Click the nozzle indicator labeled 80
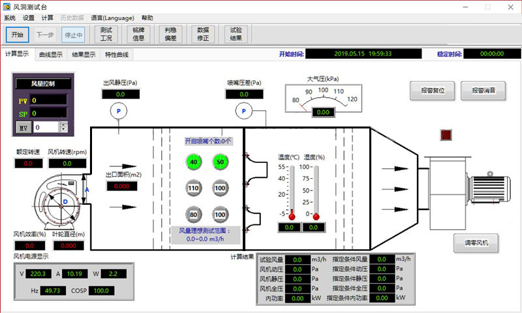Image resolution: width=522 pixels, height=313 pixels. coord(194,214)
